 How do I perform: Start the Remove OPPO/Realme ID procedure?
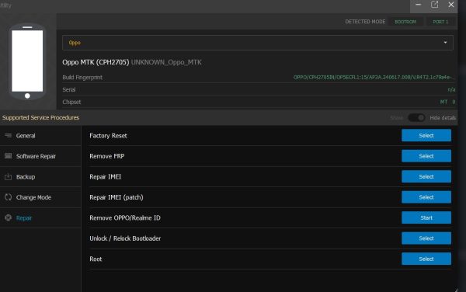426,217
